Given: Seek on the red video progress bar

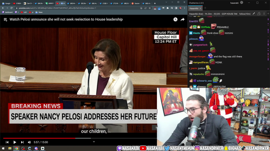Looking at the screenshot, I should [x=39, y=138].
